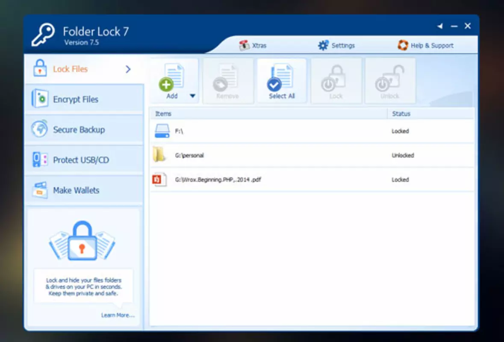Click the Encrypt Files safe icon

(x=40, y=98)
